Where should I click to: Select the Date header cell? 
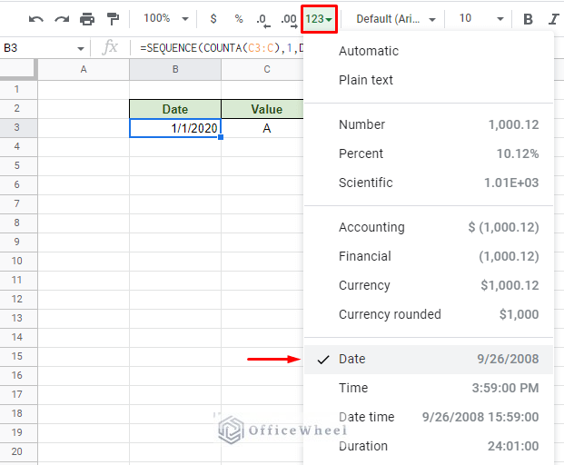175,109
